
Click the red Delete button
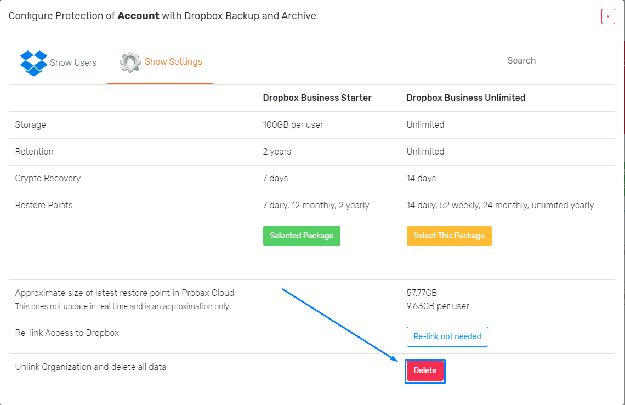coord(425,370)
